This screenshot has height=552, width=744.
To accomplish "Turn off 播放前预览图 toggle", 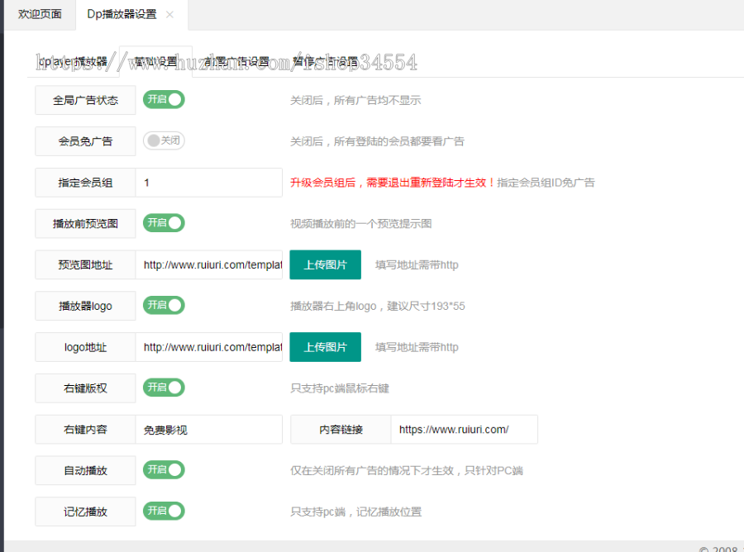I will pos(163,223).
